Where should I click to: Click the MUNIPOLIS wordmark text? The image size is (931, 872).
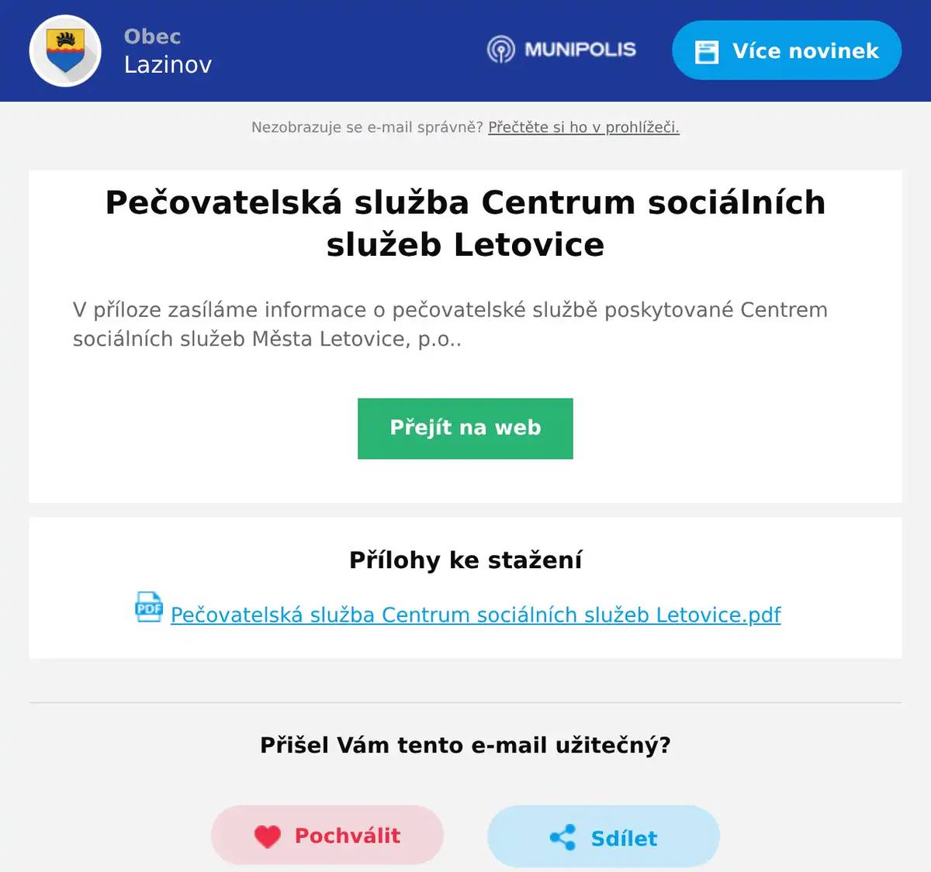coord(580,50)
